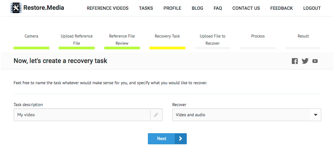Visit the BLOG link
The height and width of the screenshot is (159, 335).
(197, 8)
